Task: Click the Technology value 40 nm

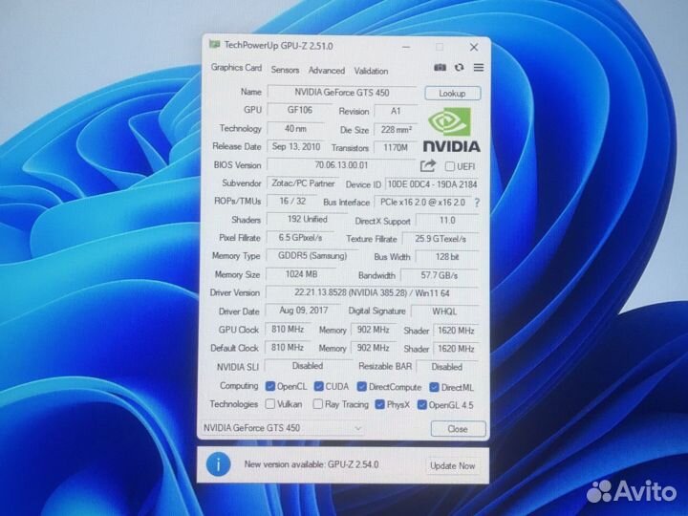Action: (295, 129)
